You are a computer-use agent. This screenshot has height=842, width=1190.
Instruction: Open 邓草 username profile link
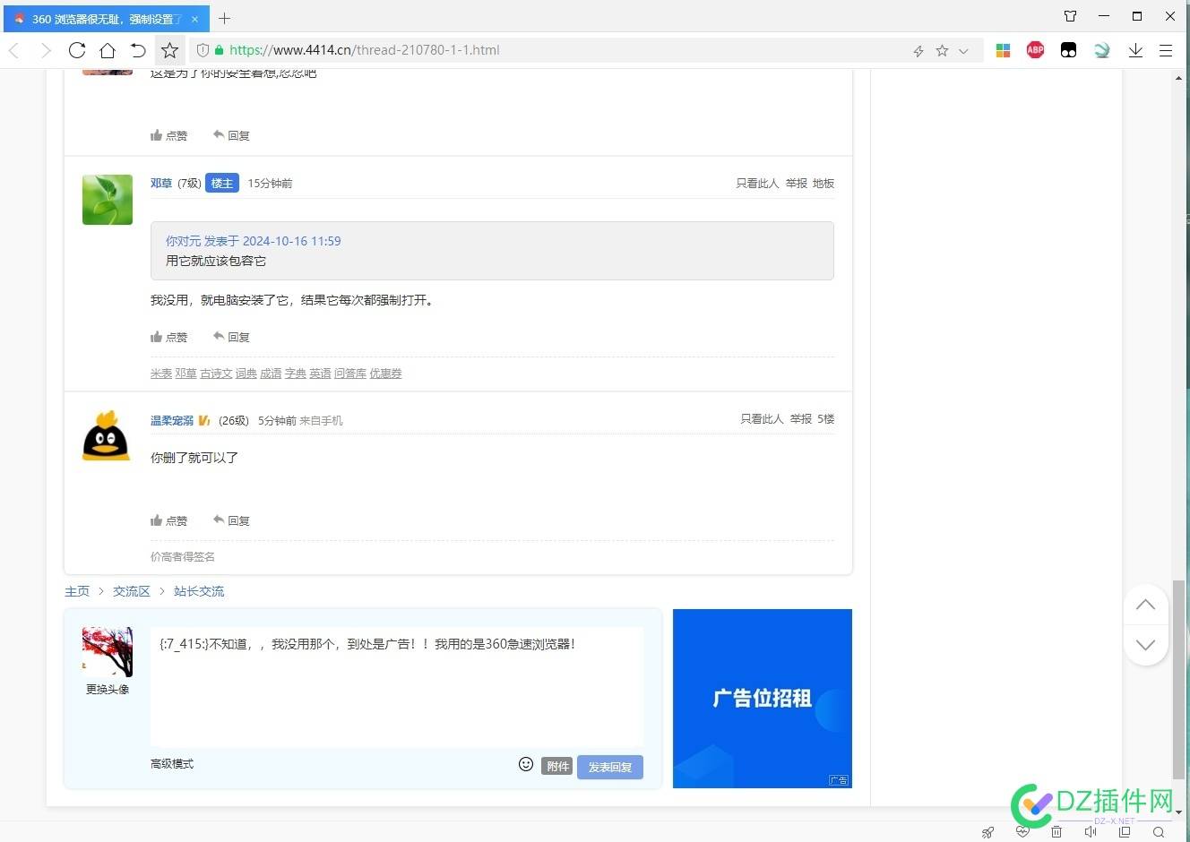(161, 183)
